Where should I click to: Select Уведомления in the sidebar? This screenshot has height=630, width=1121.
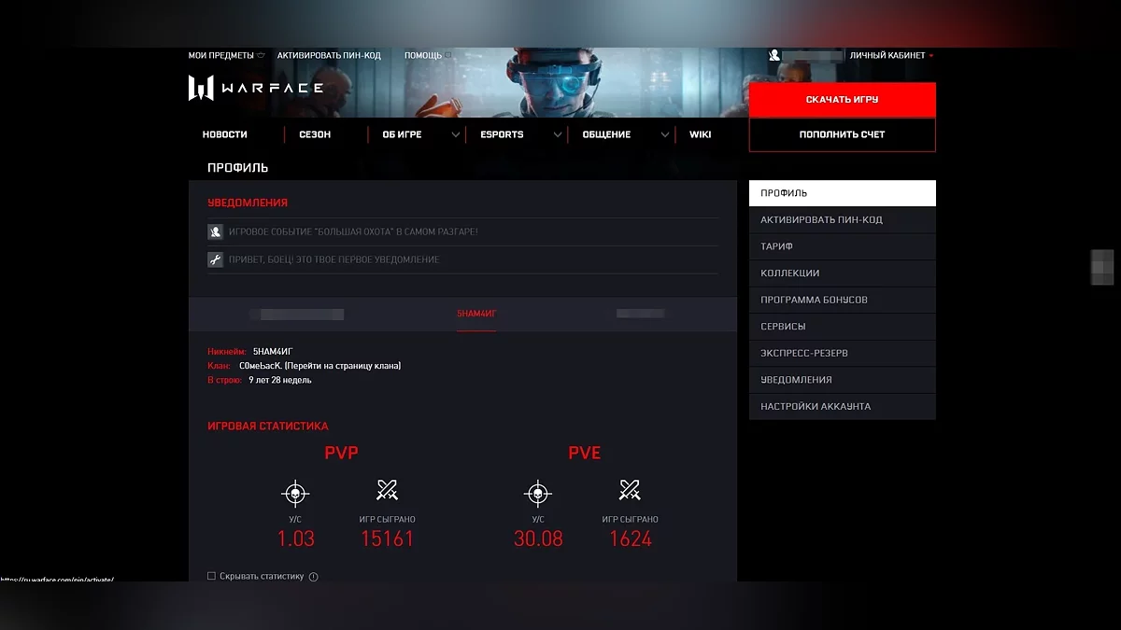pos(843,380)
